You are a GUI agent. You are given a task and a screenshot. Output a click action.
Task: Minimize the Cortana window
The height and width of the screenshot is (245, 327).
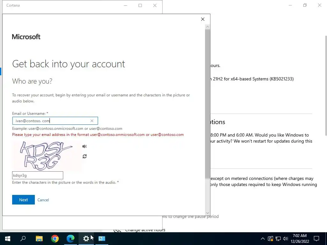(125, 5)
